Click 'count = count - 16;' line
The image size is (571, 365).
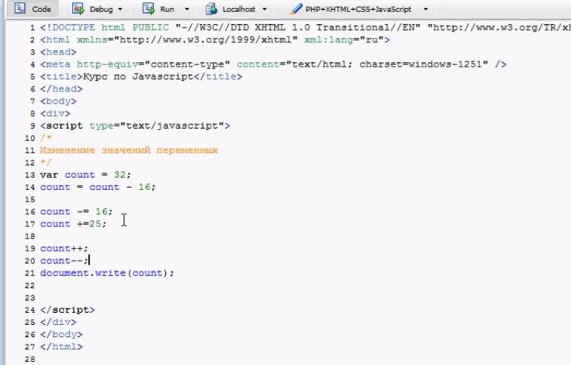pyautogui.click(x=98, y=187)
